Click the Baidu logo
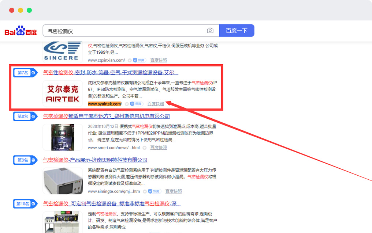Screen dimensions: 372x233 [x=21, y=31]
